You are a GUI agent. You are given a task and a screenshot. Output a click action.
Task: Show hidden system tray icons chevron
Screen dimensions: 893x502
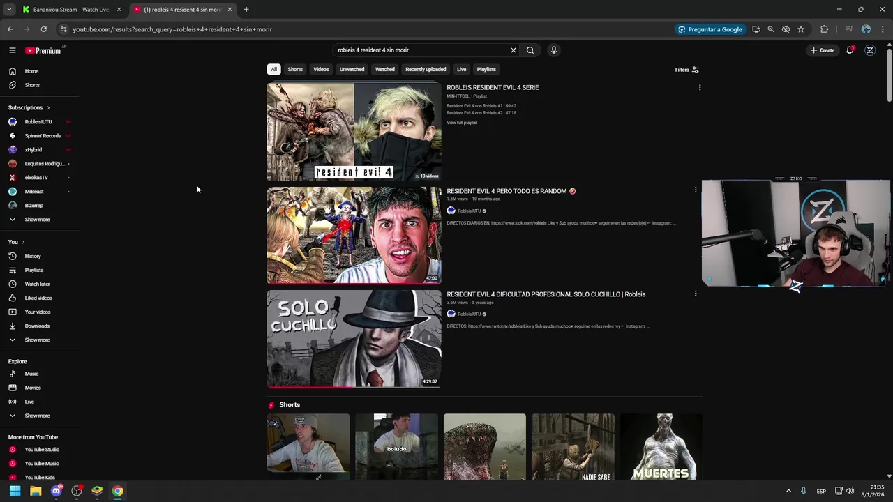click(x=788, y=491)
